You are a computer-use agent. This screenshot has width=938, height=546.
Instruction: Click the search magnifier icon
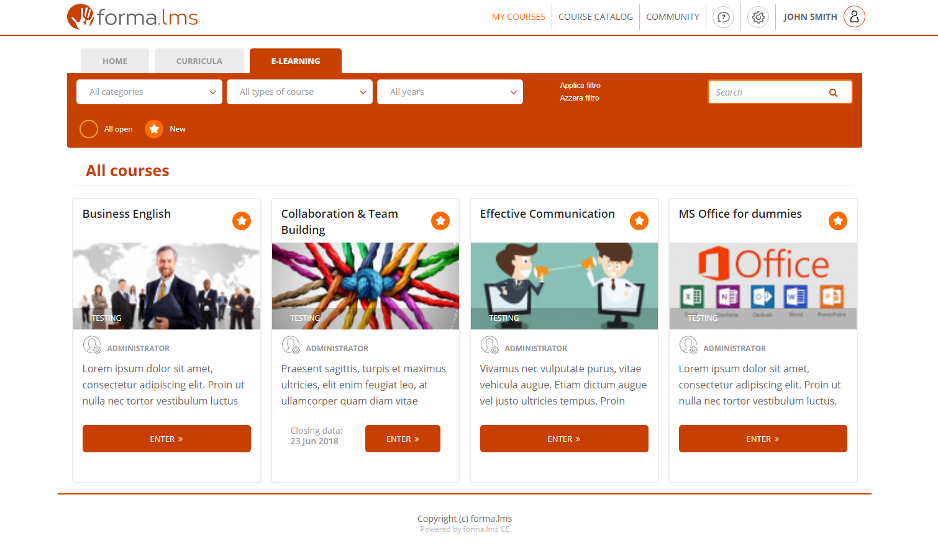[x=833, y=92]
